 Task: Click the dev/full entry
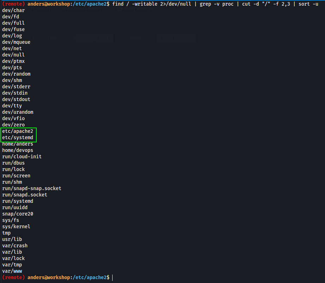[13, 23]
